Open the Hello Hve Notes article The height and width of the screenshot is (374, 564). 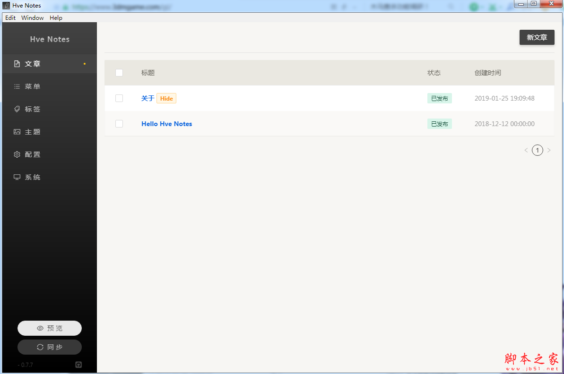[166, 124]
